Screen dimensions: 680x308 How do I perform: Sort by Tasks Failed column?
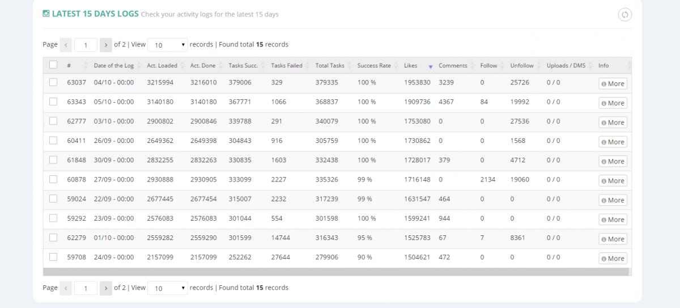287,66
